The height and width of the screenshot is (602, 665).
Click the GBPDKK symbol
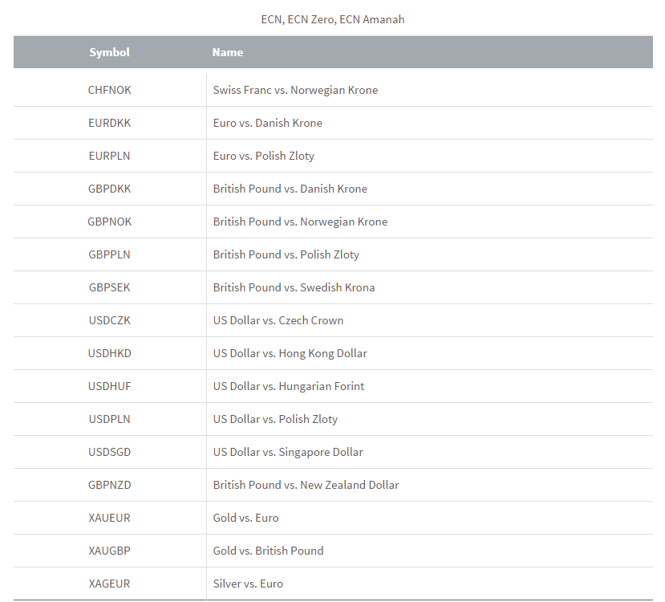tap(109, 189)
